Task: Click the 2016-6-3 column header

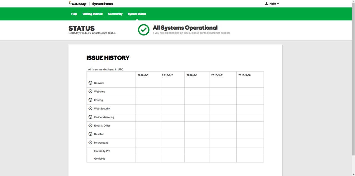Action: click(143, 75)
